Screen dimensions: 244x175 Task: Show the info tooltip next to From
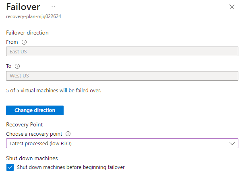[24, 42]
